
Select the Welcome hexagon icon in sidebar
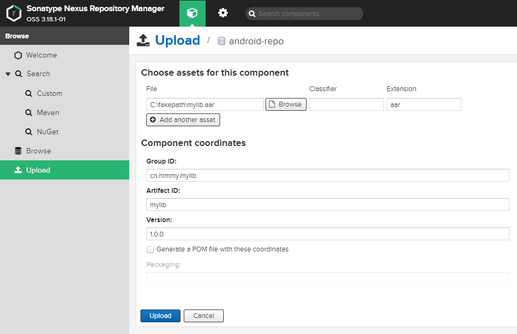[18, 55]
